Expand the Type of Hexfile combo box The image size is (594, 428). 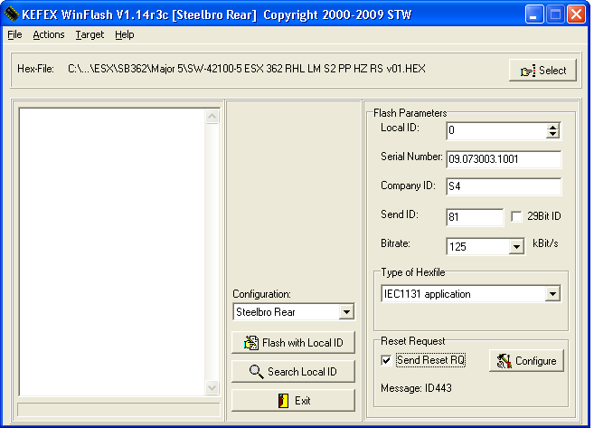click(552, 294)
